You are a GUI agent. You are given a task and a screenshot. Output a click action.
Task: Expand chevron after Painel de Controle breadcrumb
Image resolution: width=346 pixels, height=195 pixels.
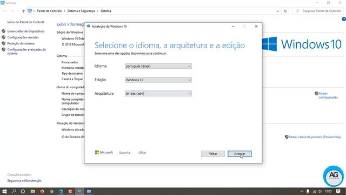coord(65,11)
